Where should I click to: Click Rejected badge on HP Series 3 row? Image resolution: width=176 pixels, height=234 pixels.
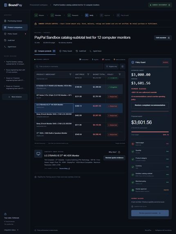tap(113, 96)
